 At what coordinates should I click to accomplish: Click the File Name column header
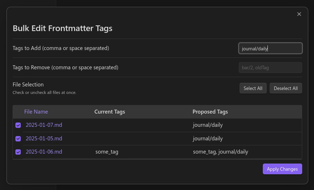pos(36,112)
